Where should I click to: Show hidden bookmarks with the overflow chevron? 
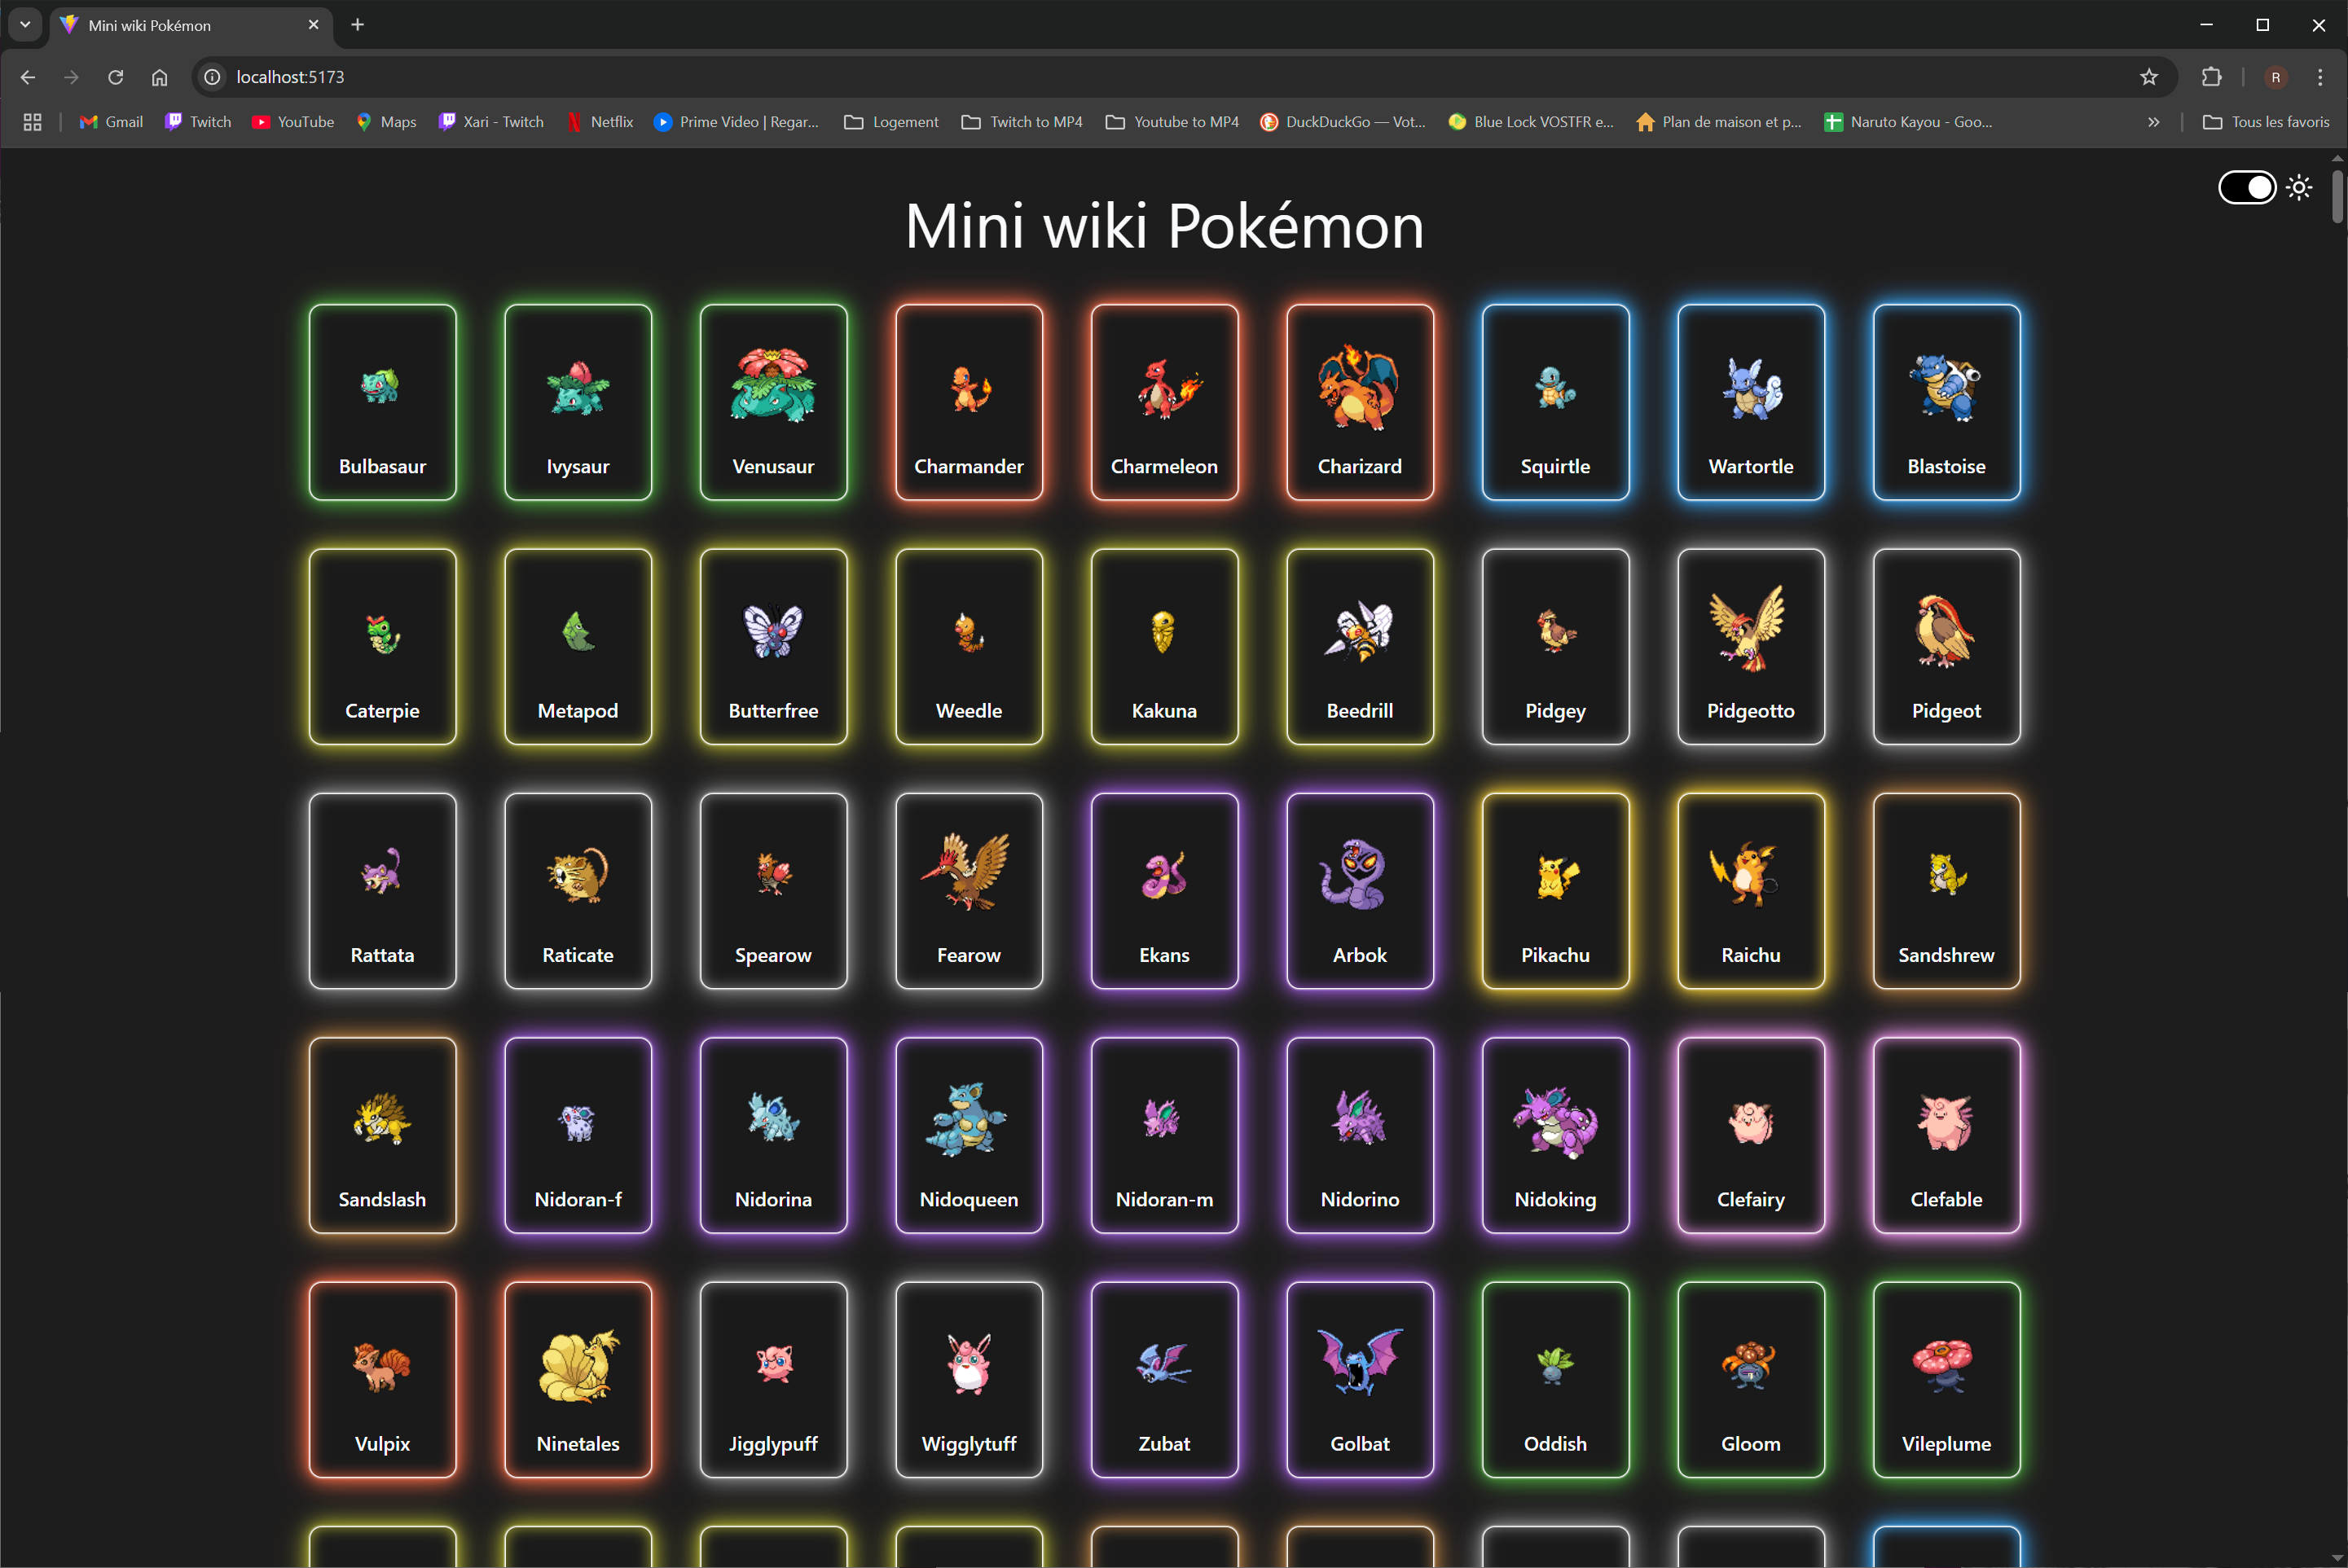[x=2153, y=121]
